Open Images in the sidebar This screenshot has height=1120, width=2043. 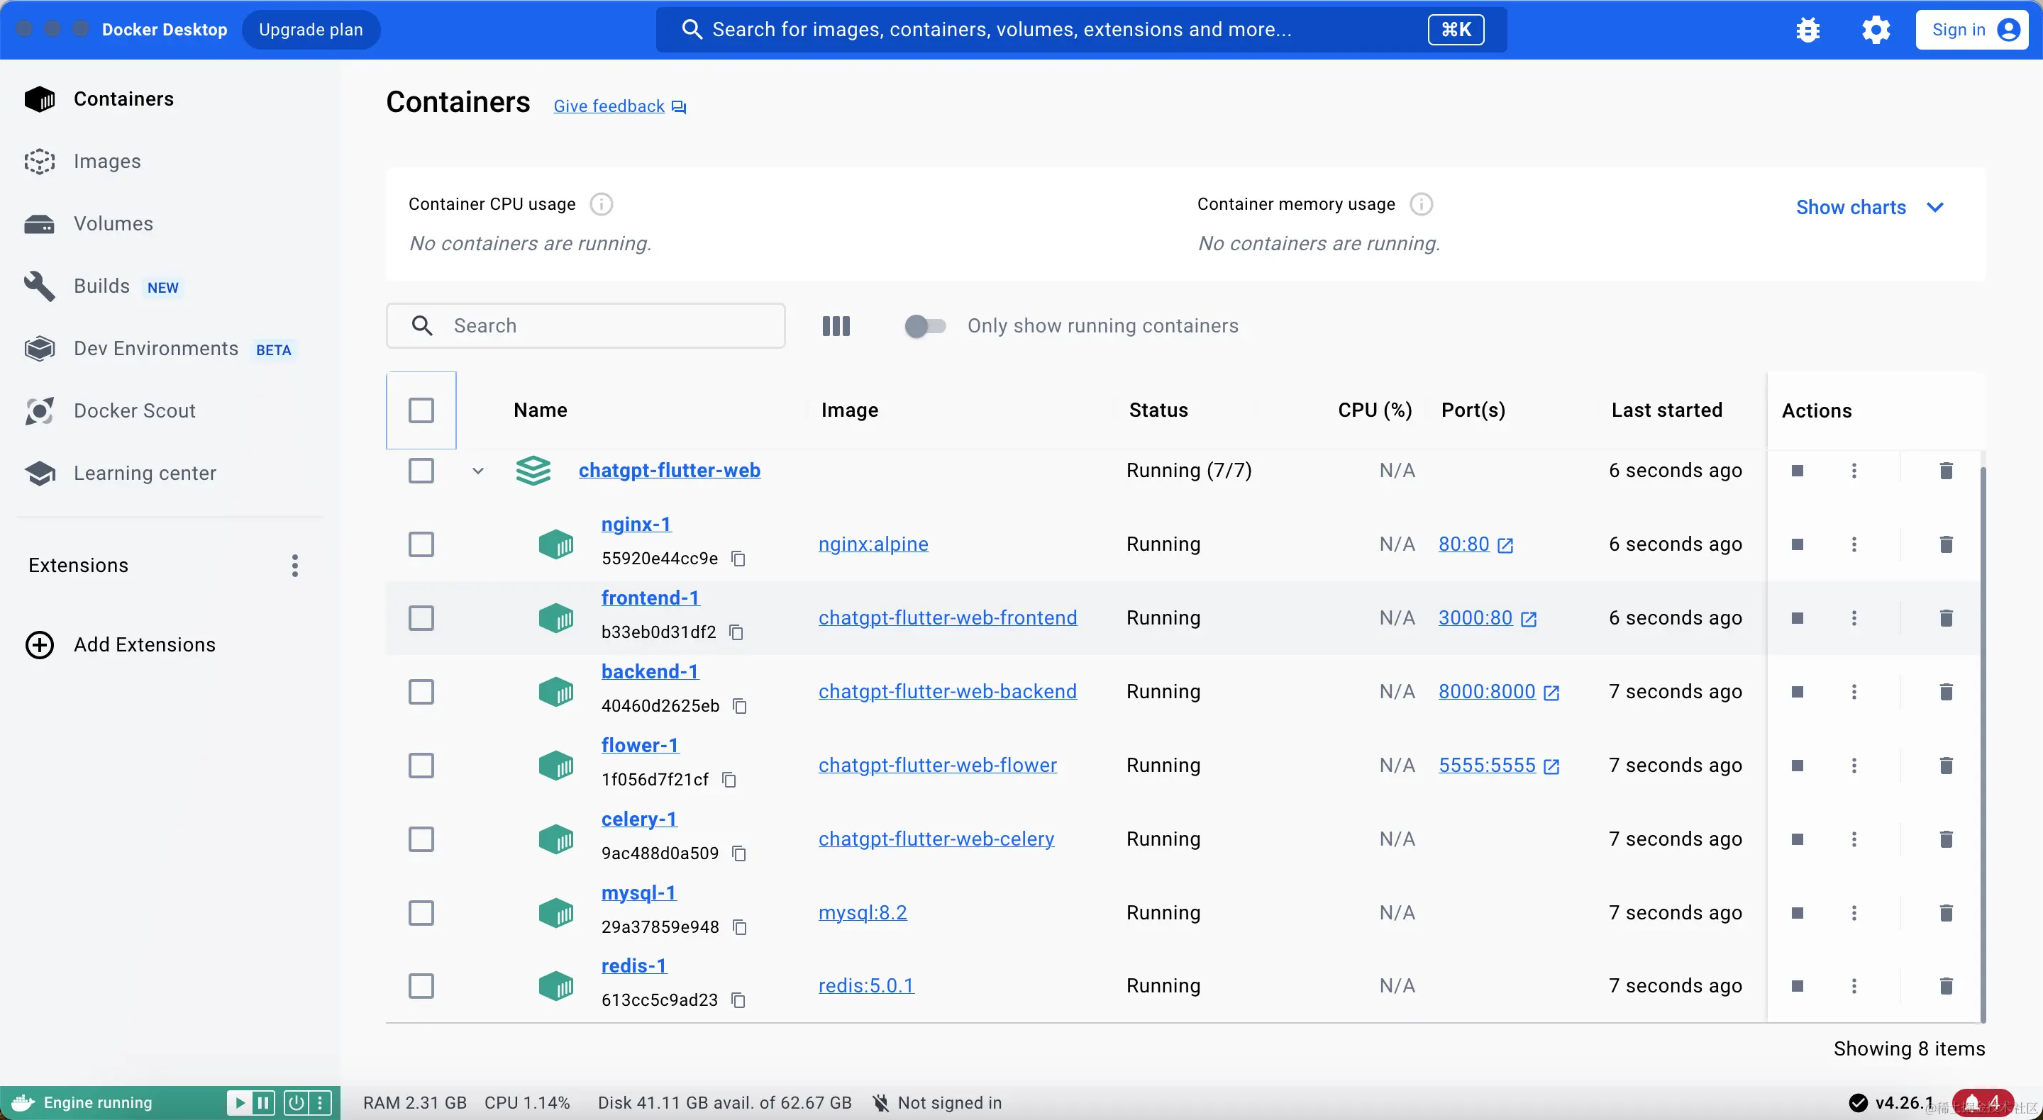pos(107,162)
